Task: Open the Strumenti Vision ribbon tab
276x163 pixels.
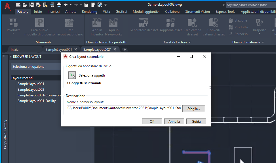Action: [197, 12]
